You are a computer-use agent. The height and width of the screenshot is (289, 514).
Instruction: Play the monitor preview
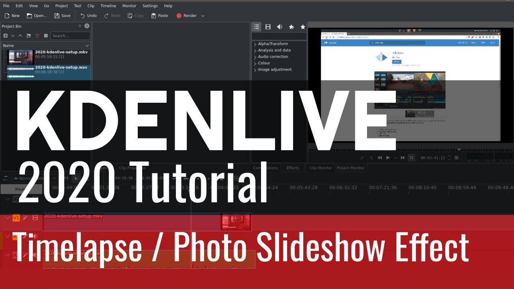388,158
